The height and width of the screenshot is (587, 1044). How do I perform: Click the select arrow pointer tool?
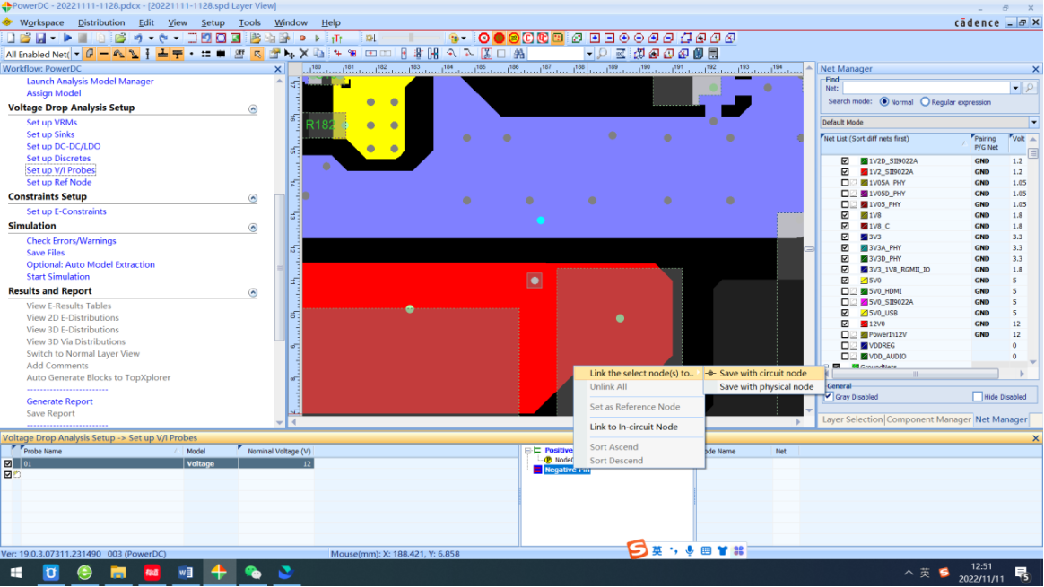click(257, 54)
